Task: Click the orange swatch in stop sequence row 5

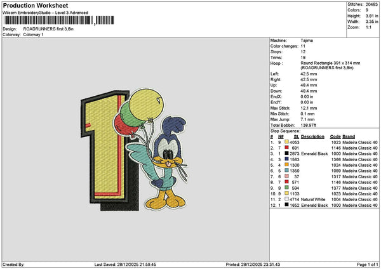Action: tap(287, 165)
